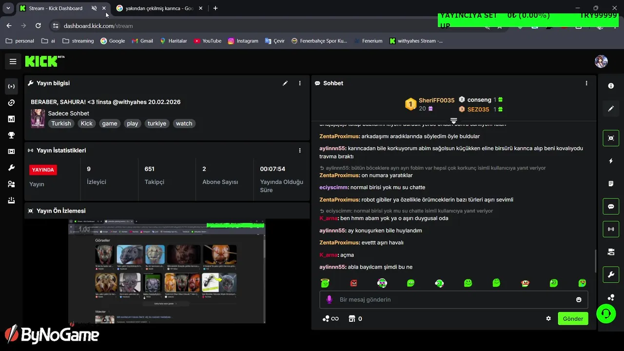Select the turkiye tag
The width and height of the screenshot is (624, 351).
157,123
